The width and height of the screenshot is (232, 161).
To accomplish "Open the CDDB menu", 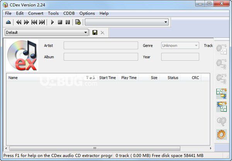I will tap(69, 14).
